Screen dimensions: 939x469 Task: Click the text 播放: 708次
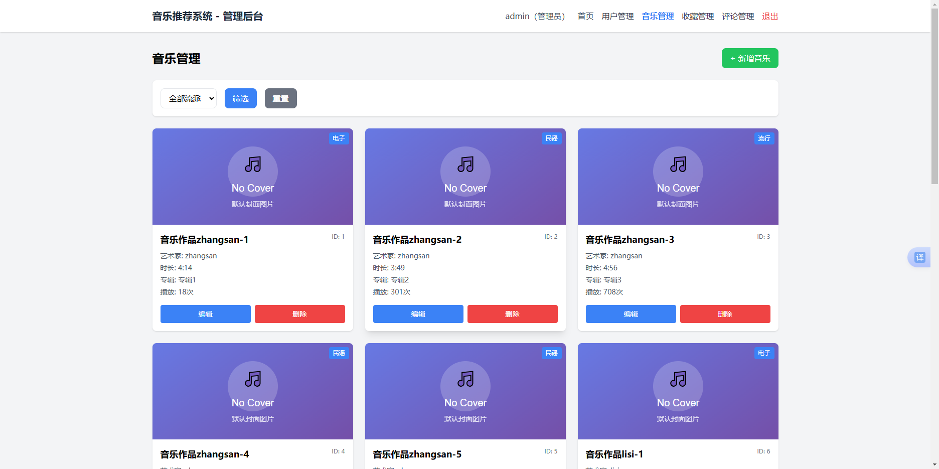(604, 292)
